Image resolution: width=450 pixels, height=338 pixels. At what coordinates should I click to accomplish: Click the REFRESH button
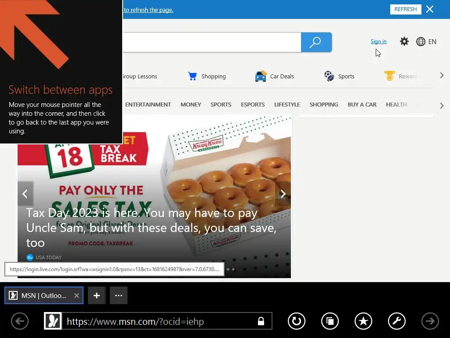(x=406, y=9)
